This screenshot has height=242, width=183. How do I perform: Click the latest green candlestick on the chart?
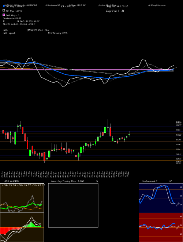tap(129, 134)
